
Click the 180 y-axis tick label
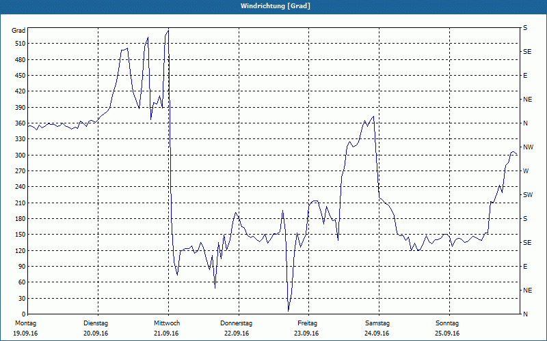click(x=21, y=219)
